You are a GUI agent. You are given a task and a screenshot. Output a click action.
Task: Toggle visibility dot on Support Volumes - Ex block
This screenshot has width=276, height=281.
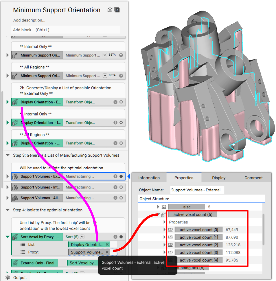[x=121, y=176]
